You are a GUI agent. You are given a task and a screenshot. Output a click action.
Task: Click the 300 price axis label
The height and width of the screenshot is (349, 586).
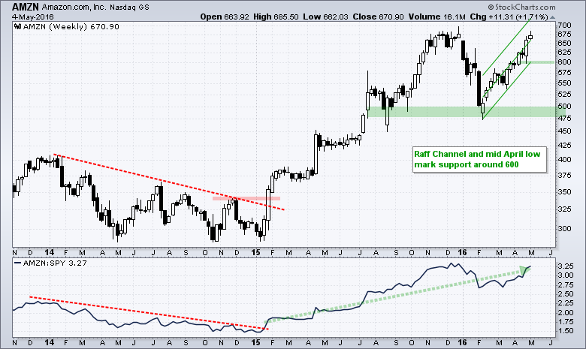point(564,228)
